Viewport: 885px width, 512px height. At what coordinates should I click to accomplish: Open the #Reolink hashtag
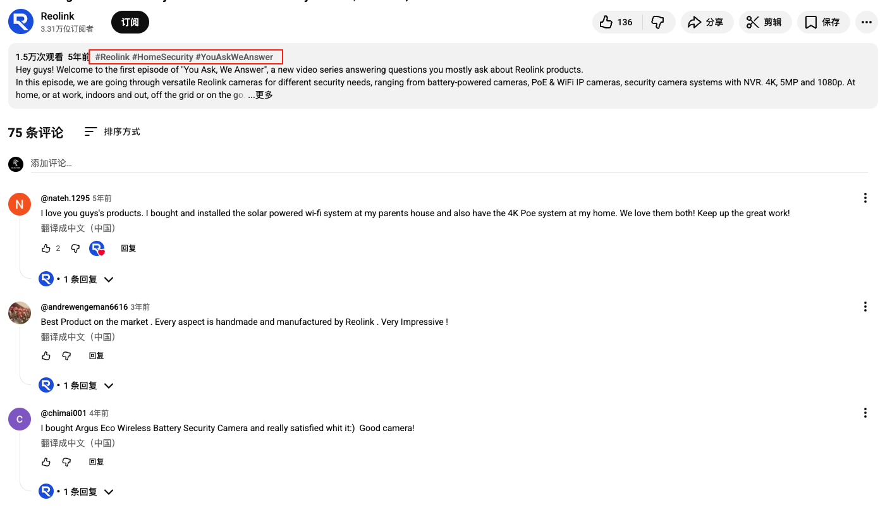click(113, 57)
